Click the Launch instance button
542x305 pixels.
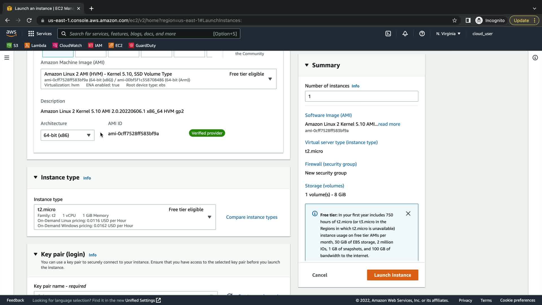pos(392,275)
